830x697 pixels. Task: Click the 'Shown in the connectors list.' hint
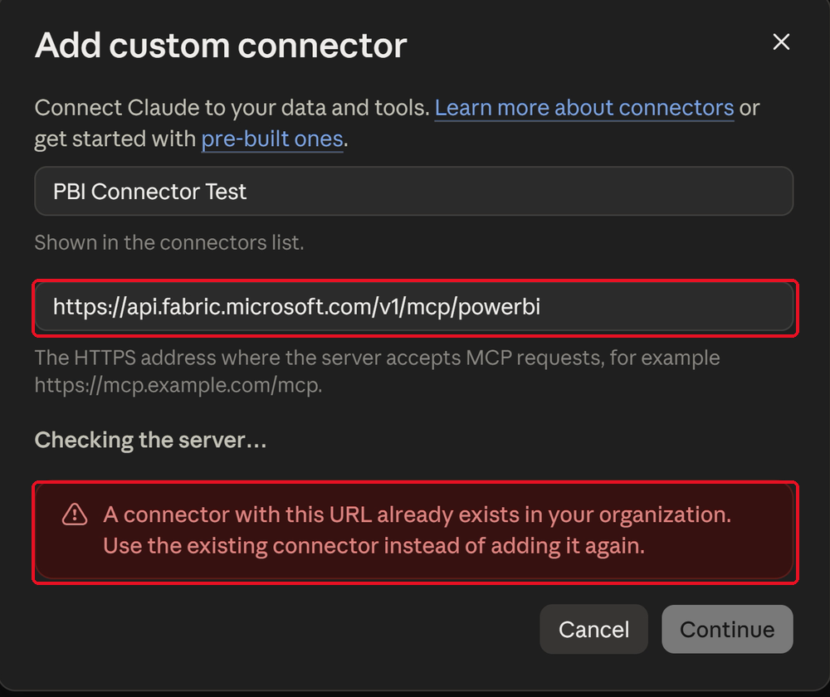pos(169,242)
